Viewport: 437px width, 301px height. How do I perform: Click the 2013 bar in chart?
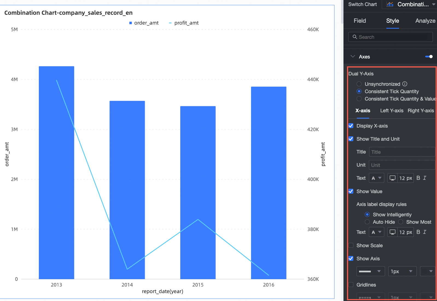tap(56, 173)
